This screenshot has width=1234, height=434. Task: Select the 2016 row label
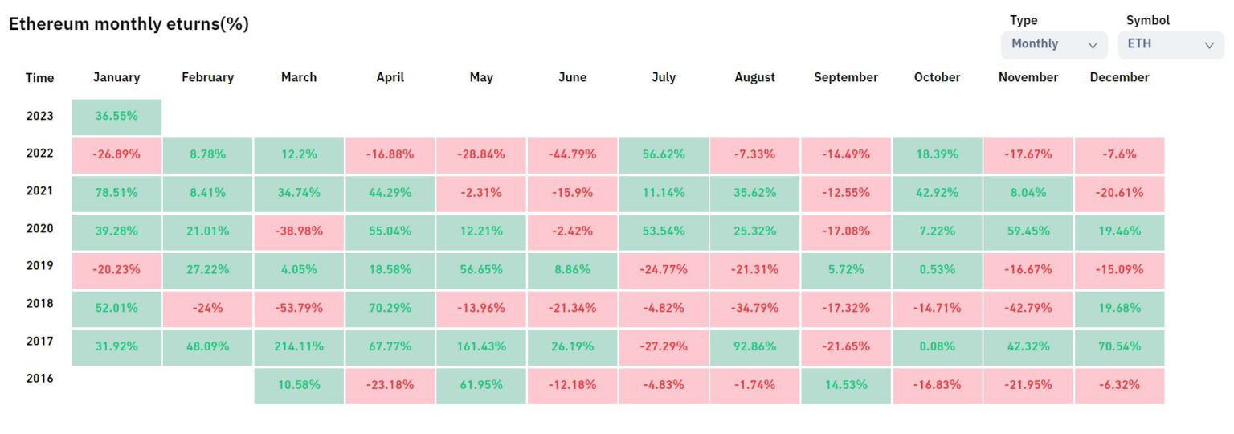39,378
